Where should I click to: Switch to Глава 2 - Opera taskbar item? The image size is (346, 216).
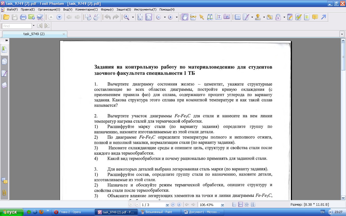pyautogui.click(x=73, y=212)
